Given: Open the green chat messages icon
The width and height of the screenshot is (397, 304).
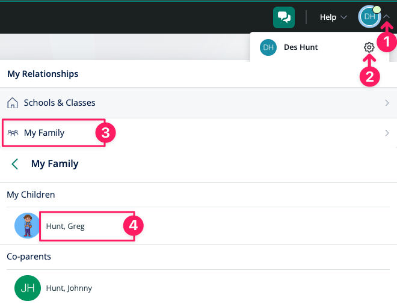Looking at the screenshot, I should coord(284,17).
